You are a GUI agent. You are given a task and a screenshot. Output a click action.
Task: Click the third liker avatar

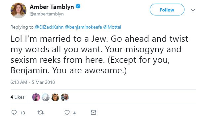click(x=55, y=97)
